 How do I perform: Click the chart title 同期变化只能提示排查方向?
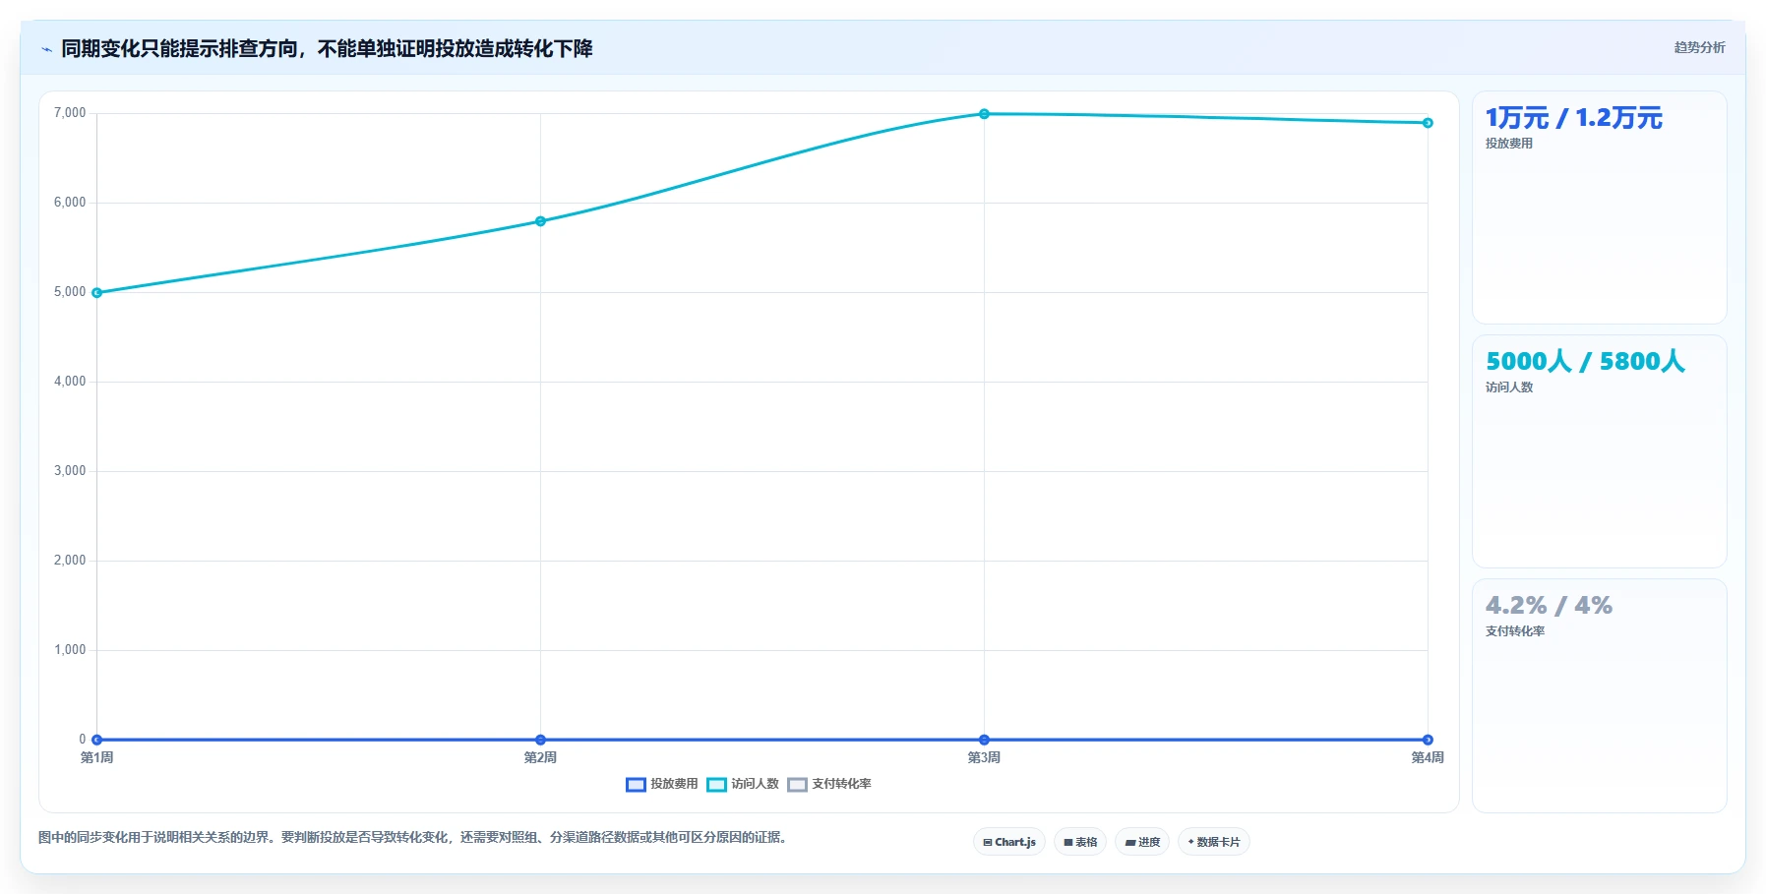coord(327,49)
